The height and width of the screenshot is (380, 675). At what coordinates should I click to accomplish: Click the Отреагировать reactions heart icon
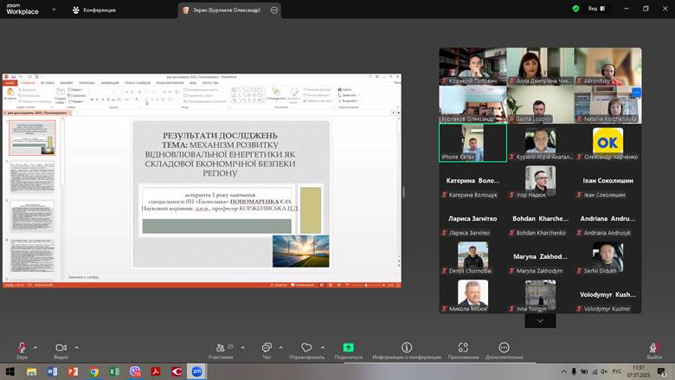pyautogui.click(x=306, y=348)
